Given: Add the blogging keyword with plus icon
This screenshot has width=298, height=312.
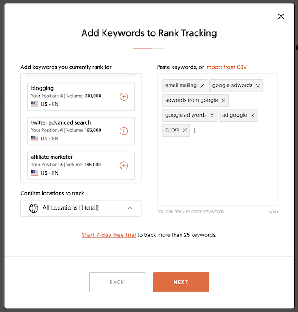Looking at the screenshot, I should pyautogui.click(x=124, y=97).
